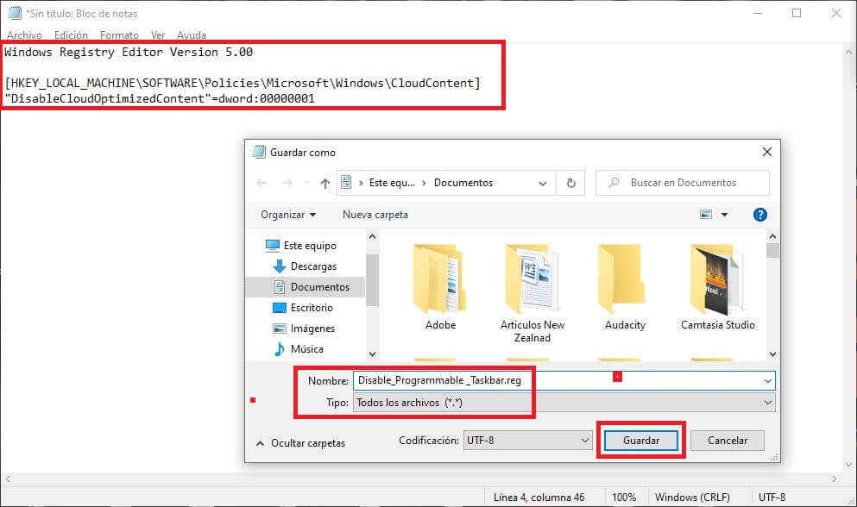This screenshot has width=857, height=507.
Task: Click the Guardar button
Action: [x=641, y=441]
